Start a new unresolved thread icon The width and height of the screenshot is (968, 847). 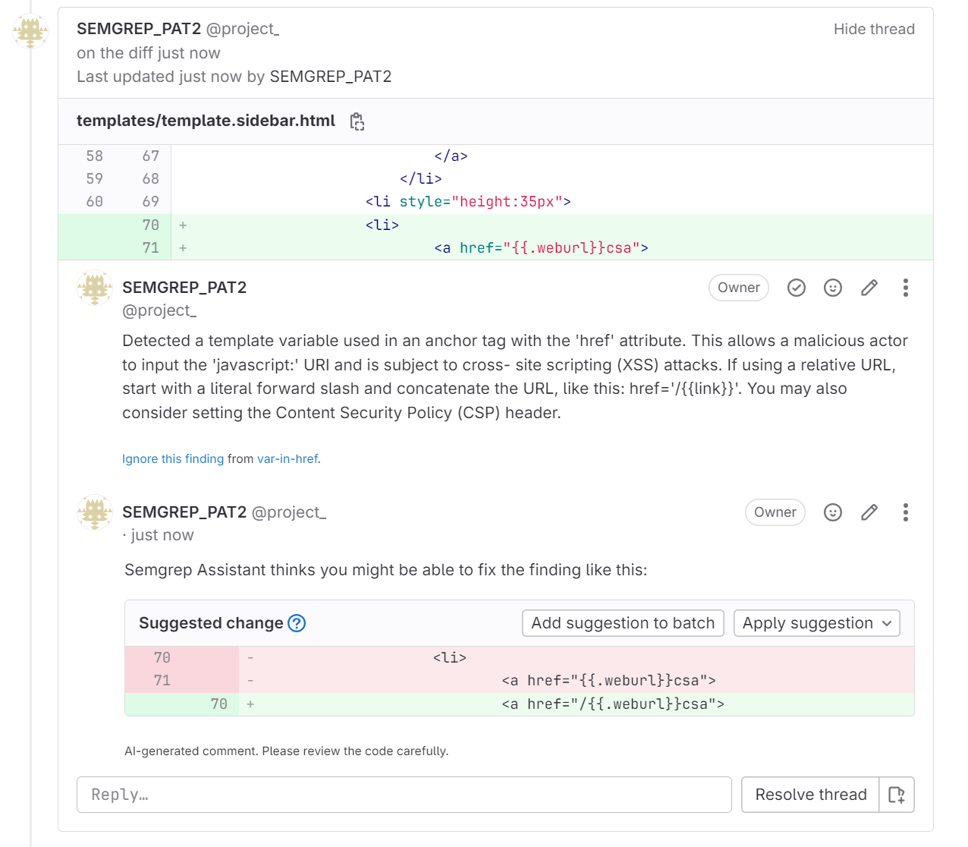[896, 795]
